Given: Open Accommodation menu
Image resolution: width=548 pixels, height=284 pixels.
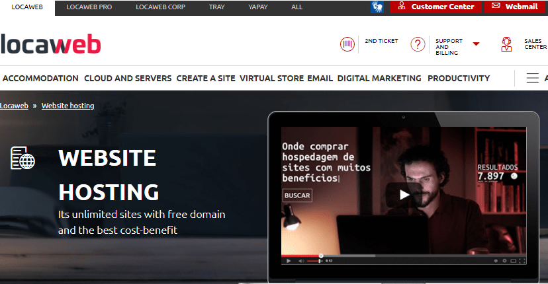Looking at the screenshot, I should [40, 78].
